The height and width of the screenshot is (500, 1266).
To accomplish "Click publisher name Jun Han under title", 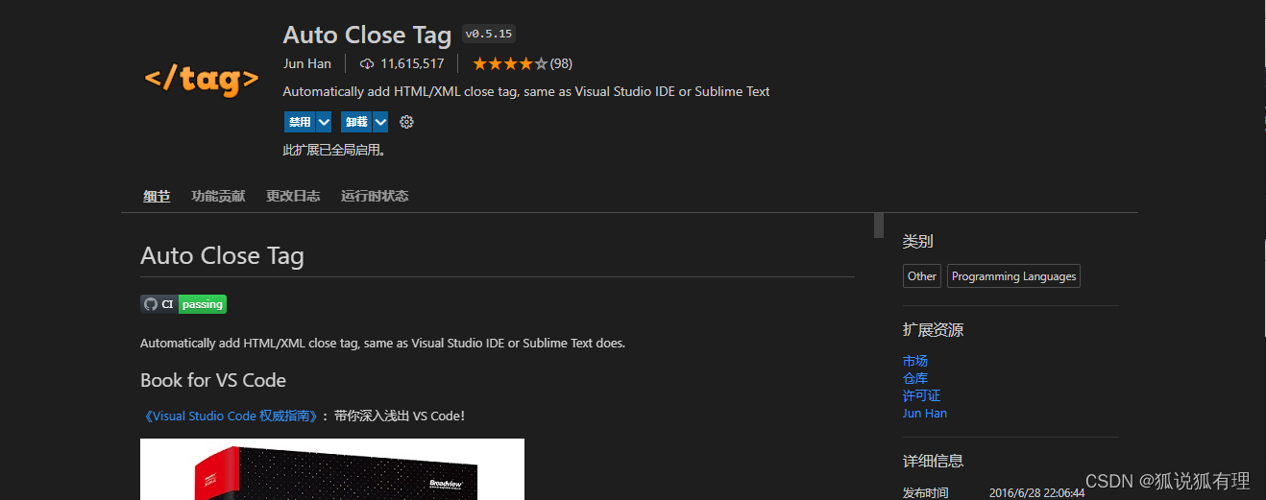I will click(307, 64).
